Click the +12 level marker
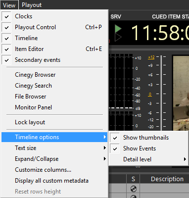The height and width of the screenshot is (198, 189). point(151,57)
